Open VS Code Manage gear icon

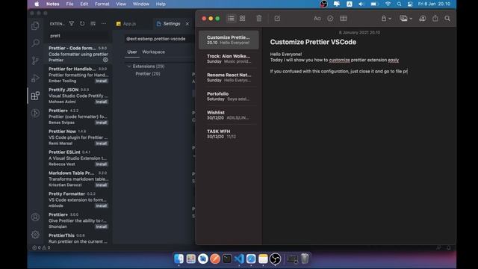pyautogui.click(x=35, y=235)
